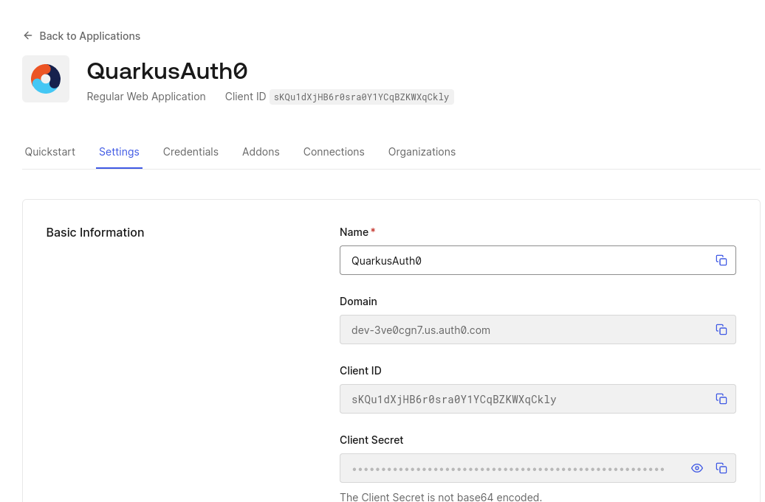Switch to the Organizations tab
The height and width of the screenshot is (502, 765).
pyautogui.click(x=422, y=152)
